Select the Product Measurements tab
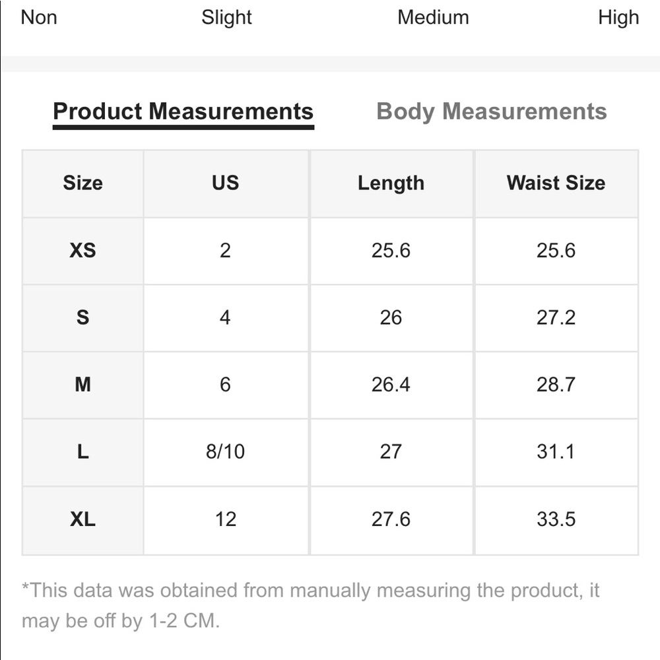660x660 pixels. [x=183, y=112]
